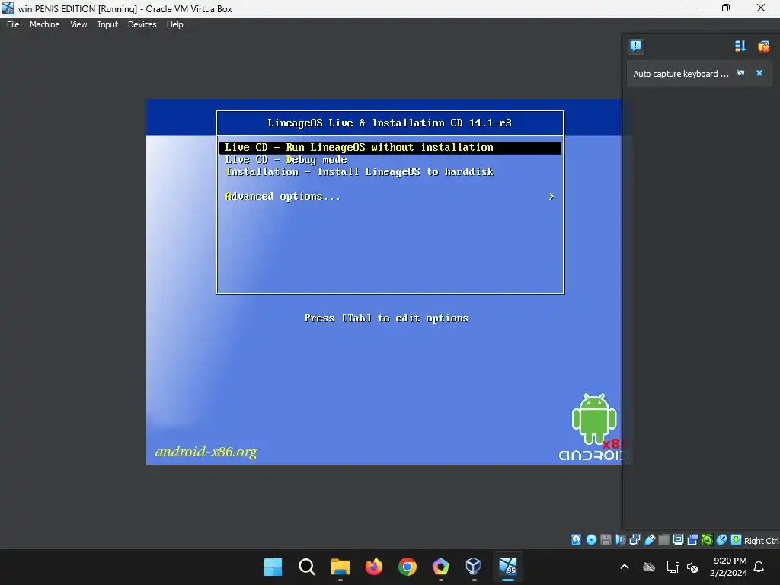This screenshot has width=780, height=585.
Task: Open the clock showing 9:20 PM
Action: [729, 567]
